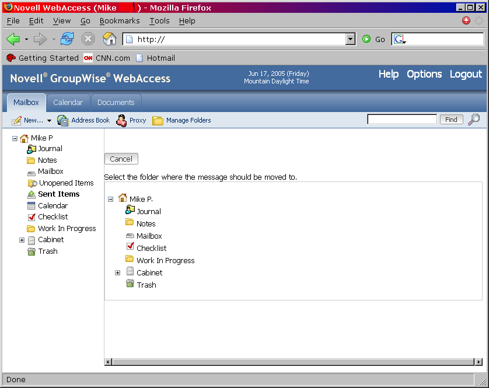Click the Logout link
The width and height of the screenshot is (489, 388).
(x=466, y=74)
